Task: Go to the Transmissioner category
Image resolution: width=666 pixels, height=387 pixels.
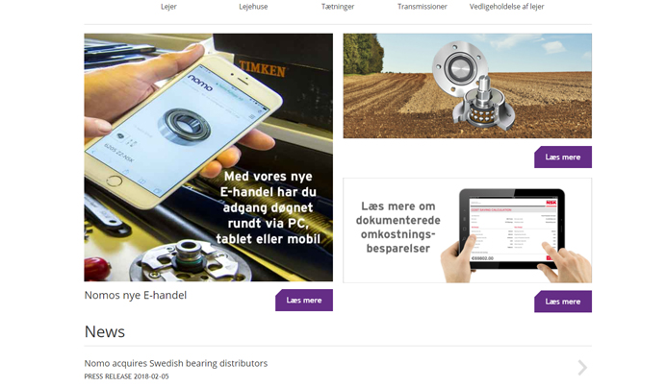Action: click(x=423, y=7)
